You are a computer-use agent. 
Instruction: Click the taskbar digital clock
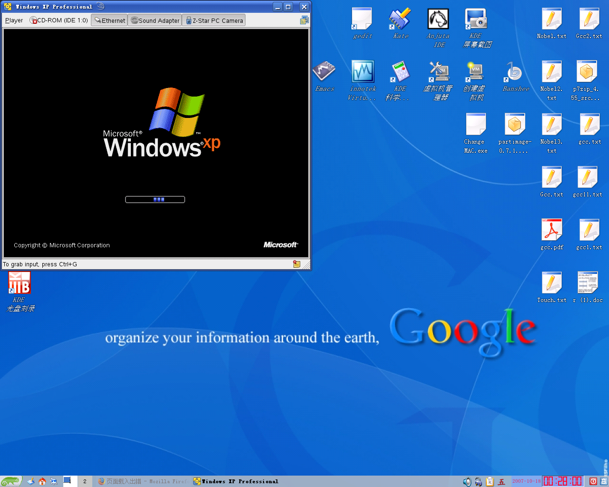563,481
